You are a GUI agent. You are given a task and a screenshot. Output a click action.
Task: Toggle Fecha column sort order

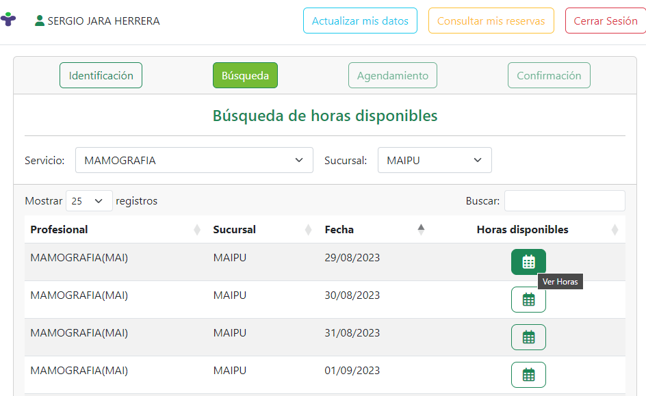(x=421, y=230)
